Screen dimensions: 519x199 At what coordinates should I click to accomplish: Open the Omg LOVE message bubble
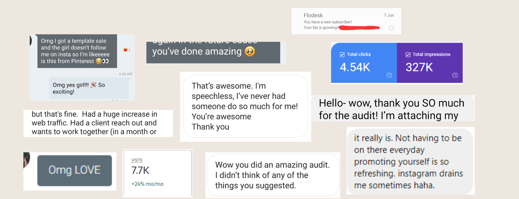(74, 170)
